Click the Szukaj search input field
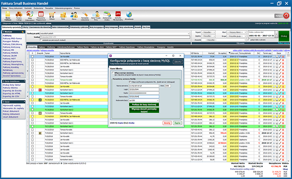This screenshot has width=292, height=179. pyautogui.click(x=115, y=37)
